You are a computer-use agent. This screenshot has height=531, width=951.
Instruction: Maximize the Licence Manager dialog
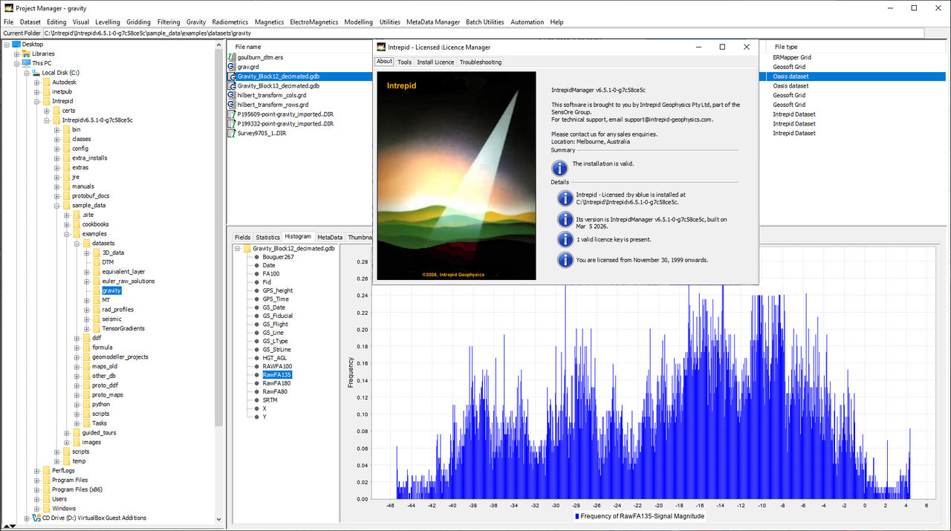pyautogui.click(x=722, y=47)
